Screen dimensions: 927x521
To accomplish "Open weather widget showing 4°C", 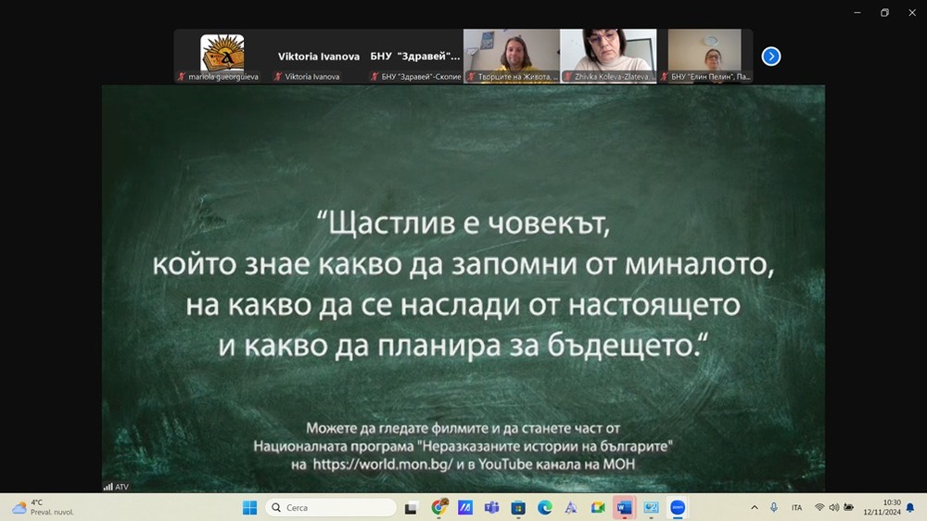I will coord(42,507).
